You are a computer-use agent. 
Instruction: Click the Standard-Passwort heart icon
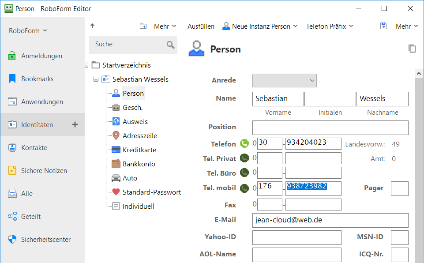116,192
